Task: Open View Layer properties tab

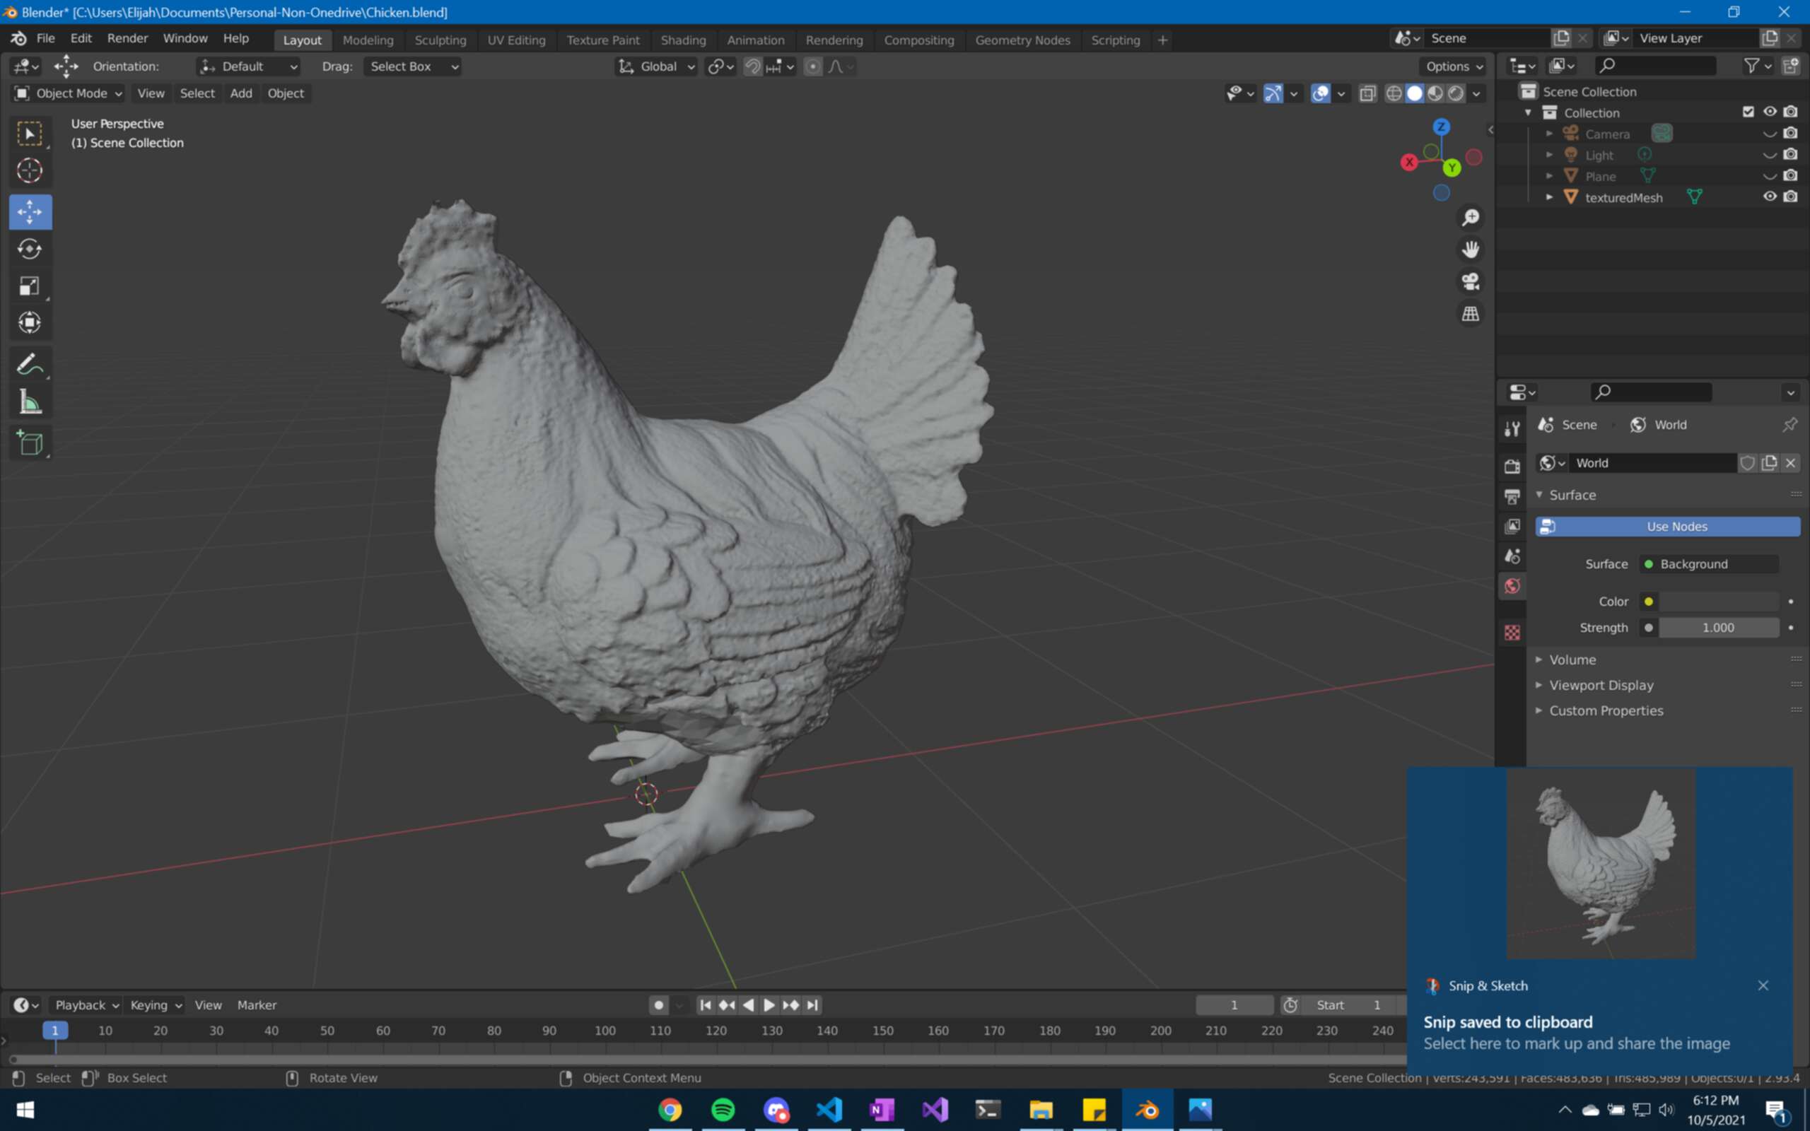Action: coord(1512,526)
